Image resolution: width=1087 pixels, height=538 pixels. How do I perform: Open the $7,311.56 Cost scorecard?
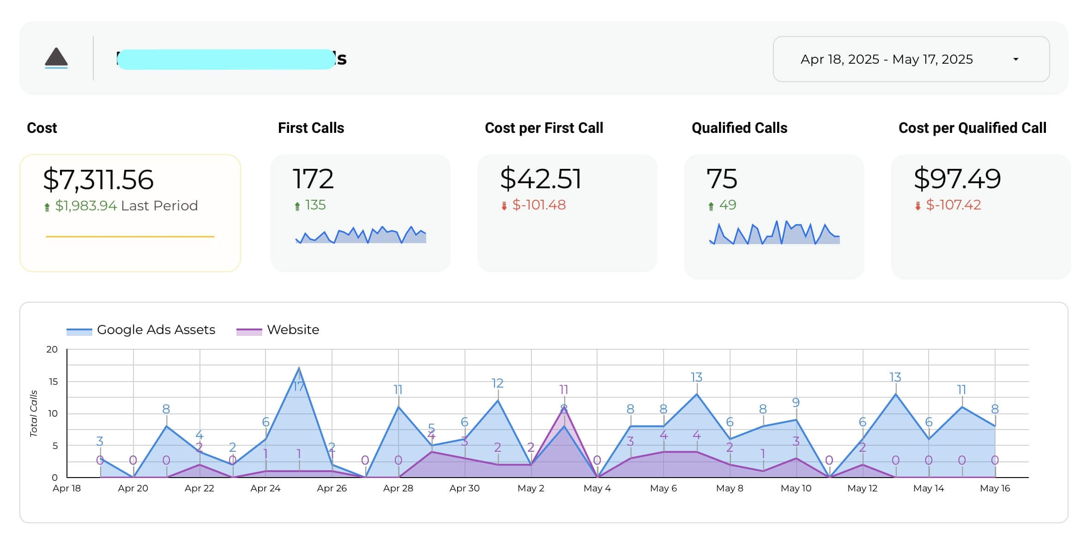click(x=130, y=213)
